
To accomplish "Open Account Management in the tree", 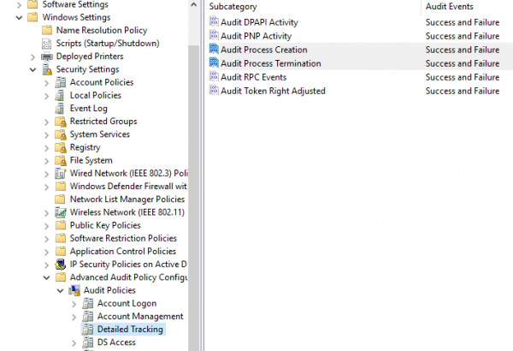I will pyautogui.click(x=139, y=317).
